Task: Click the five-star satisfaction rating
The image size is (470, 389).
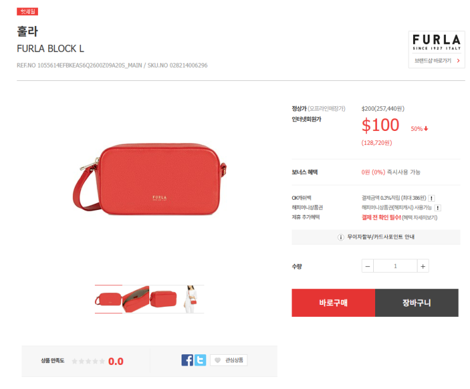Action: [x=88, y=361]
